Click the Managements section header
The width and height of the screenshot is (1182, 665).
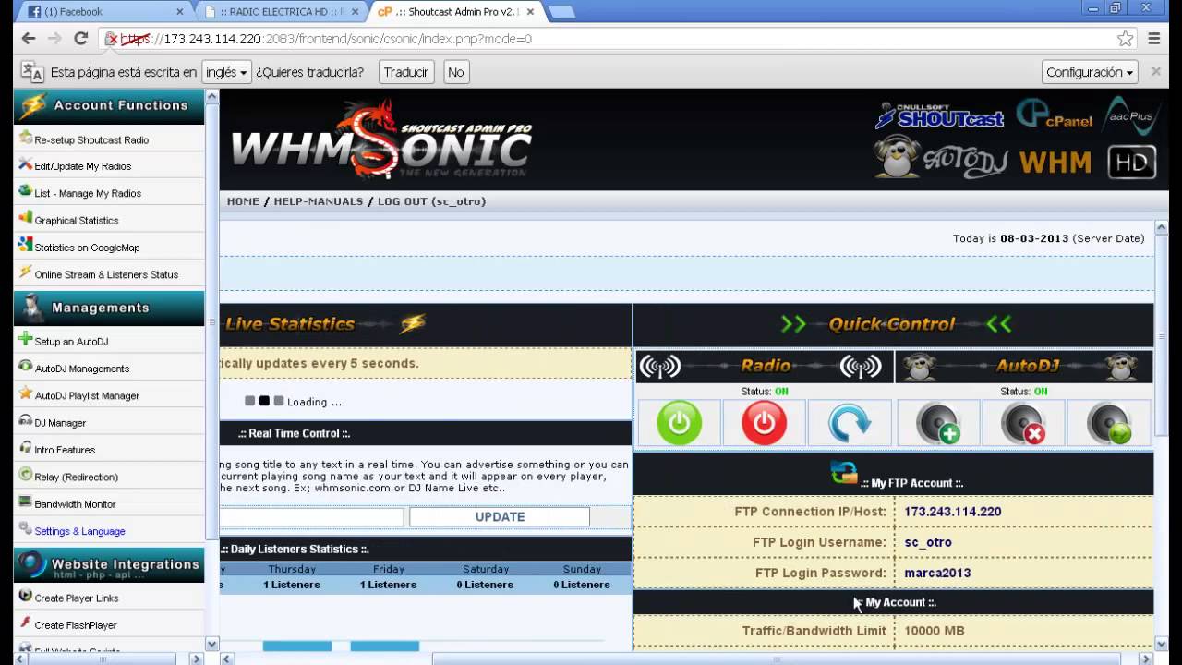coord(109,308)
